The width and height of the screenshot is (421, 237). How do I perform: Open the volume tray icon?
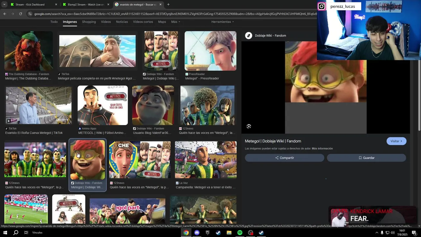[392, 232]
